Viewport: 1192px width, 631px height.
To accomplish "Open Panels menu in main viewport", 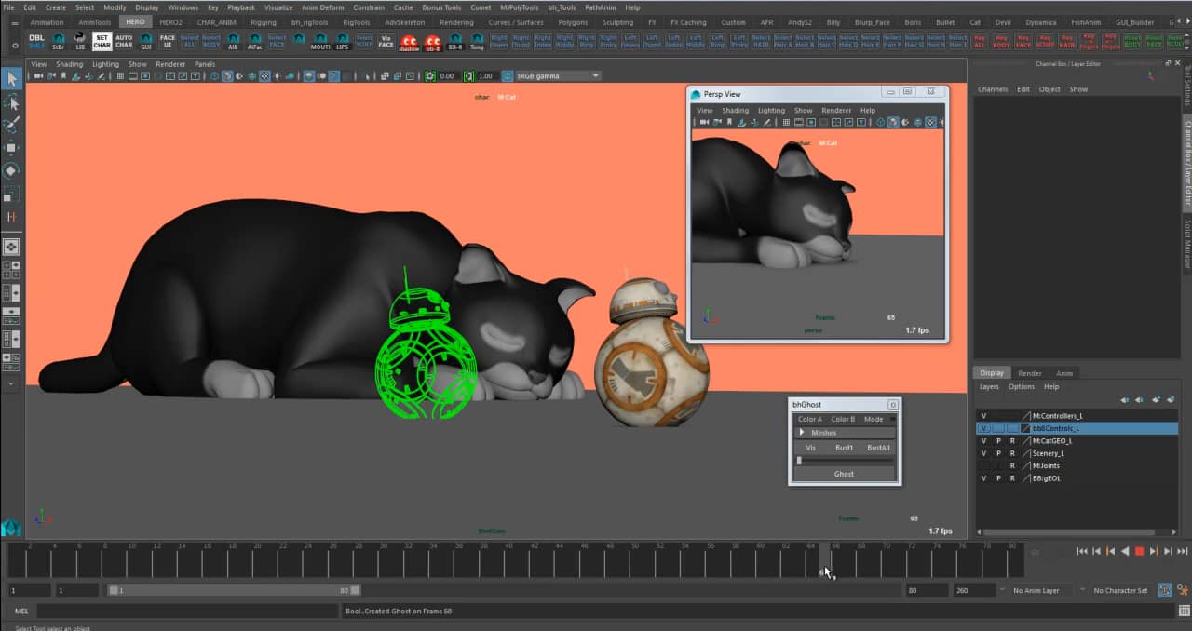I will (x=205, y=64).
